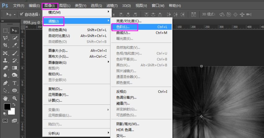Image resolution: width=264 pixels, height=138 pixels.
Task: Choose 反相(I) from adjustments
Action: tap(141, 91)
